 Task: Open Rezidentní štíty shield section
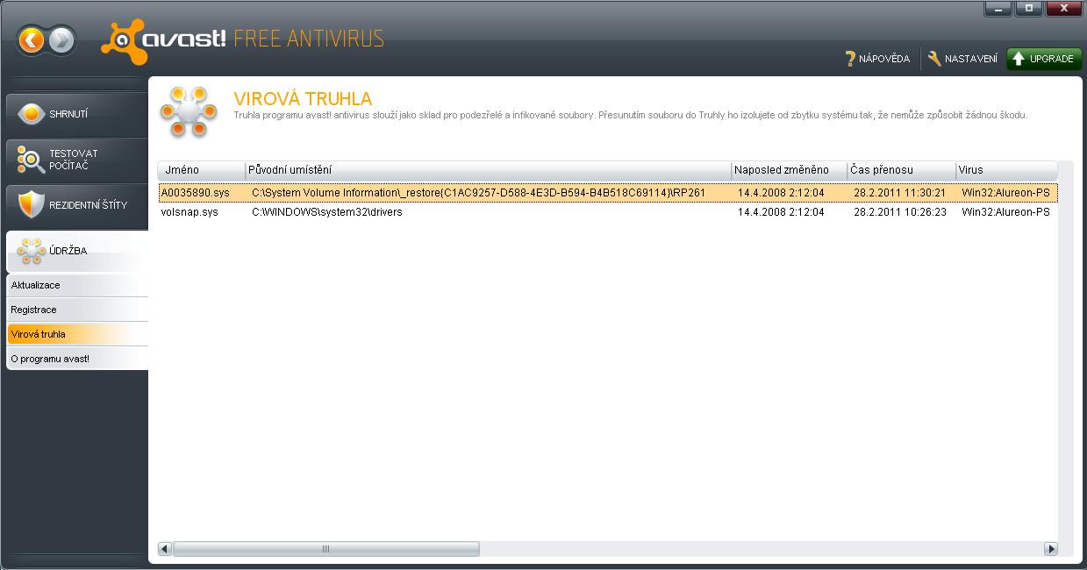pyautogui.click(x=77, y=205)
